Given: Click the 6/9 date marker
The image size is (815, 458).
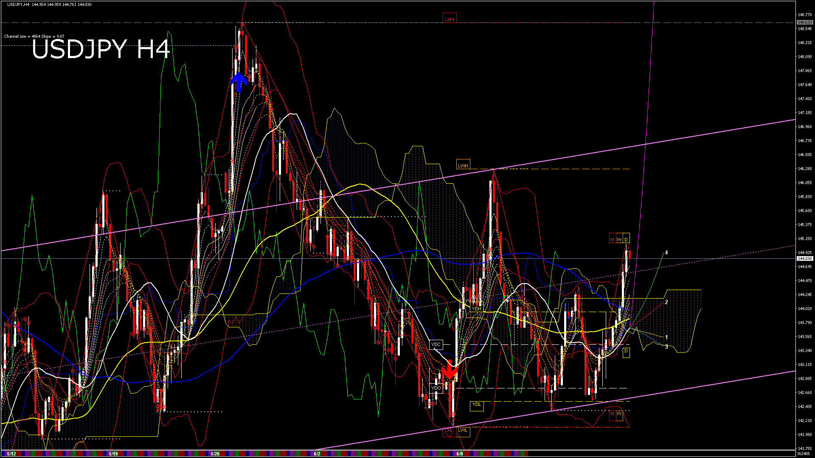Looking at the screenshot, I should (x=460, y=454).
